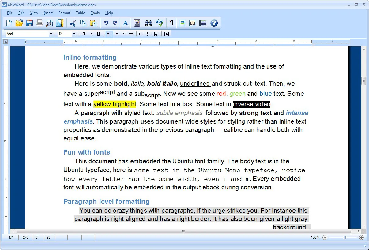Open the Tools menu
This screenshot has width=369, height=250.
click(95, 13)
